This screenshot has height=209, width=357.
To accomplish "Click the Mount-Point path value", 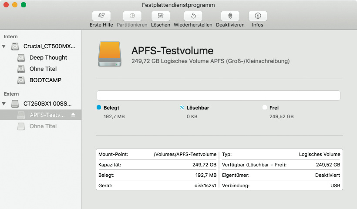I will pyautogui.click(x=185, y=154).
